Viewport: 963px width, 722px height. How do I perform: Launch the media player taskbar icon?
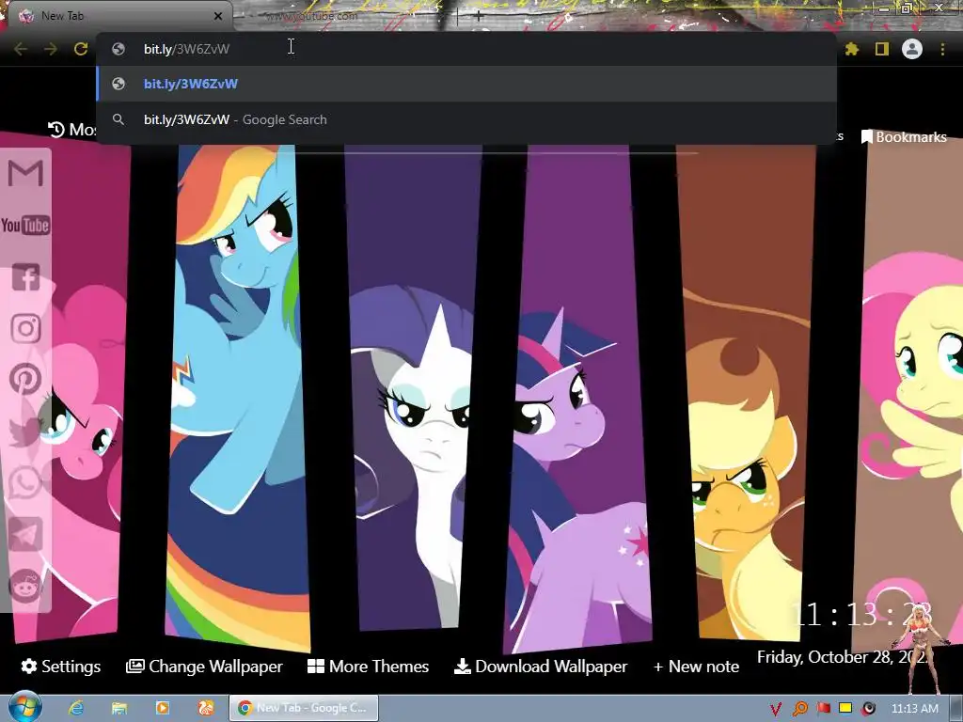click(x=162, y=708)
